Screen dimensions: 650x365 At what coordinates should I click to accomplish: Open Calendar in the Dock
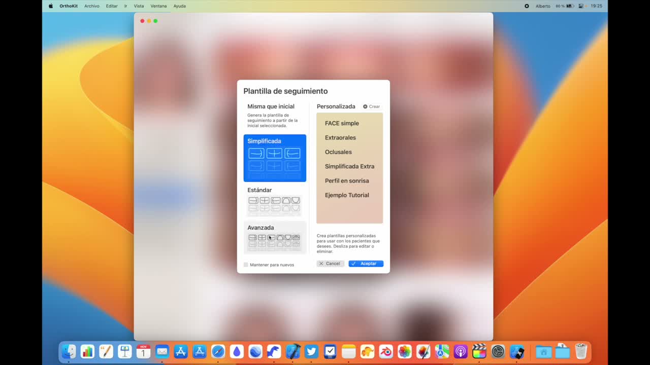(x=143, y=351)
